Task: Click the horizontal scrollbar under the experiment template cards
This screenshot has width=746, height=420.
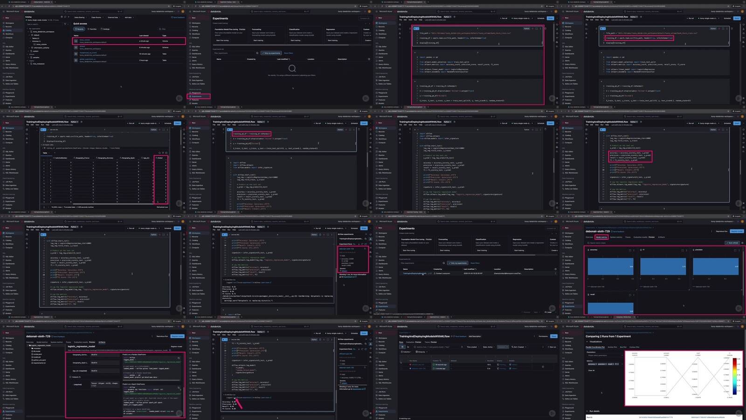Action: point(281,45)
